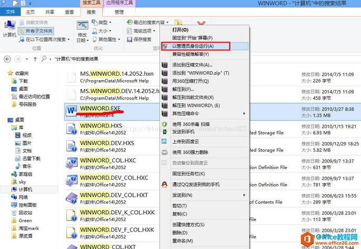Choose 添加到 "WINWORD.zip"(T) entry
Image resolution: width=361 pixels, height=249 pixels.
pos(200,73)
